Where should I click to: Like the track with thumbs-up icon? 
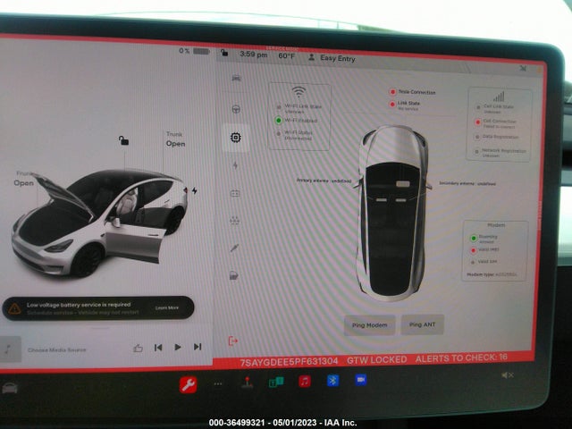tap(138, 348)
